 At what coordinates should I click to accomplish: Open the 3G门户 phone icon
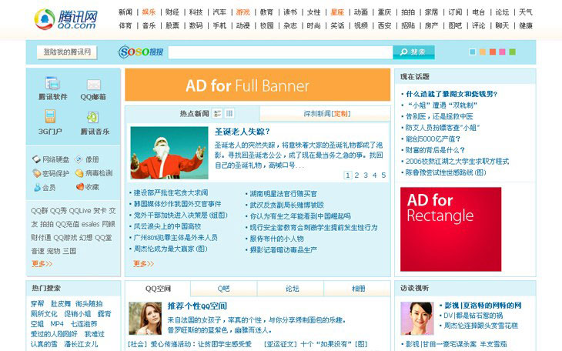pyautogui.click(x=50, y=116)
